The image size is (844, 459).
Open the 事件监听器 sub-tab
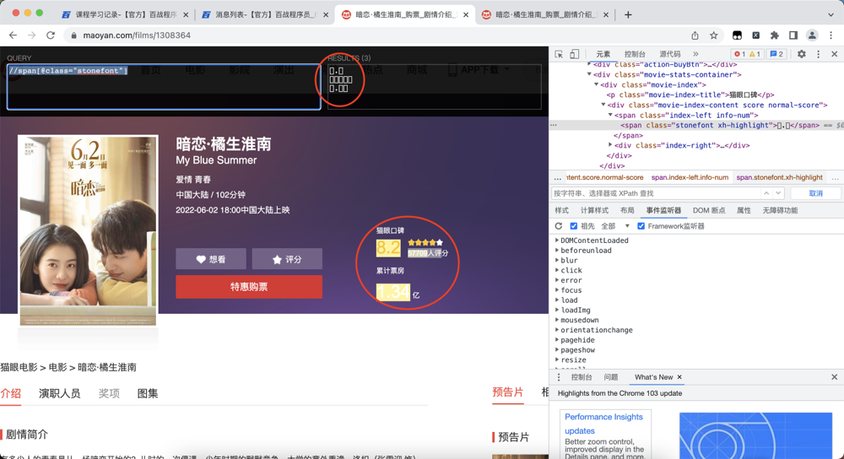663,210
